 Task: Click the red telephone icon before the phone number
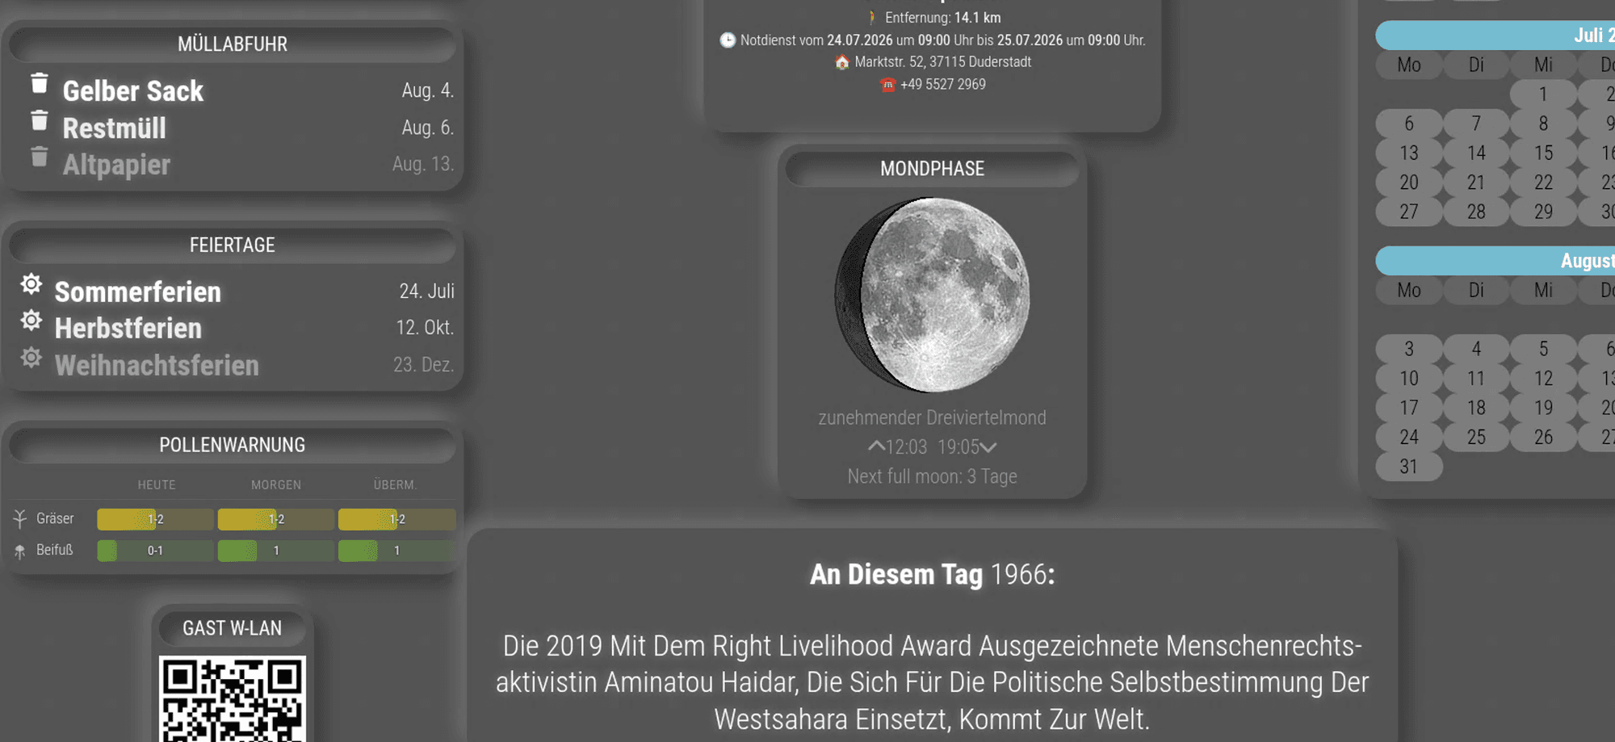point(887,85)
